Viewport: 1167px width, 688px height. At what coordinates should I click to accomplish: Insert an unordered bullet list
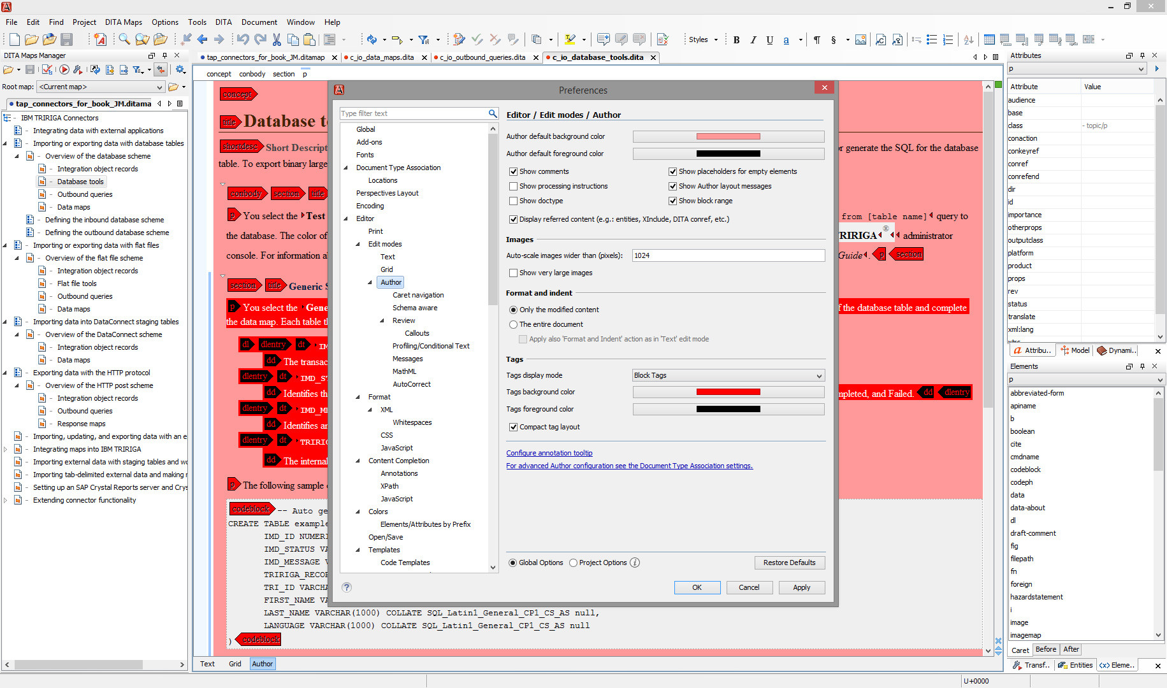[932, 39]
